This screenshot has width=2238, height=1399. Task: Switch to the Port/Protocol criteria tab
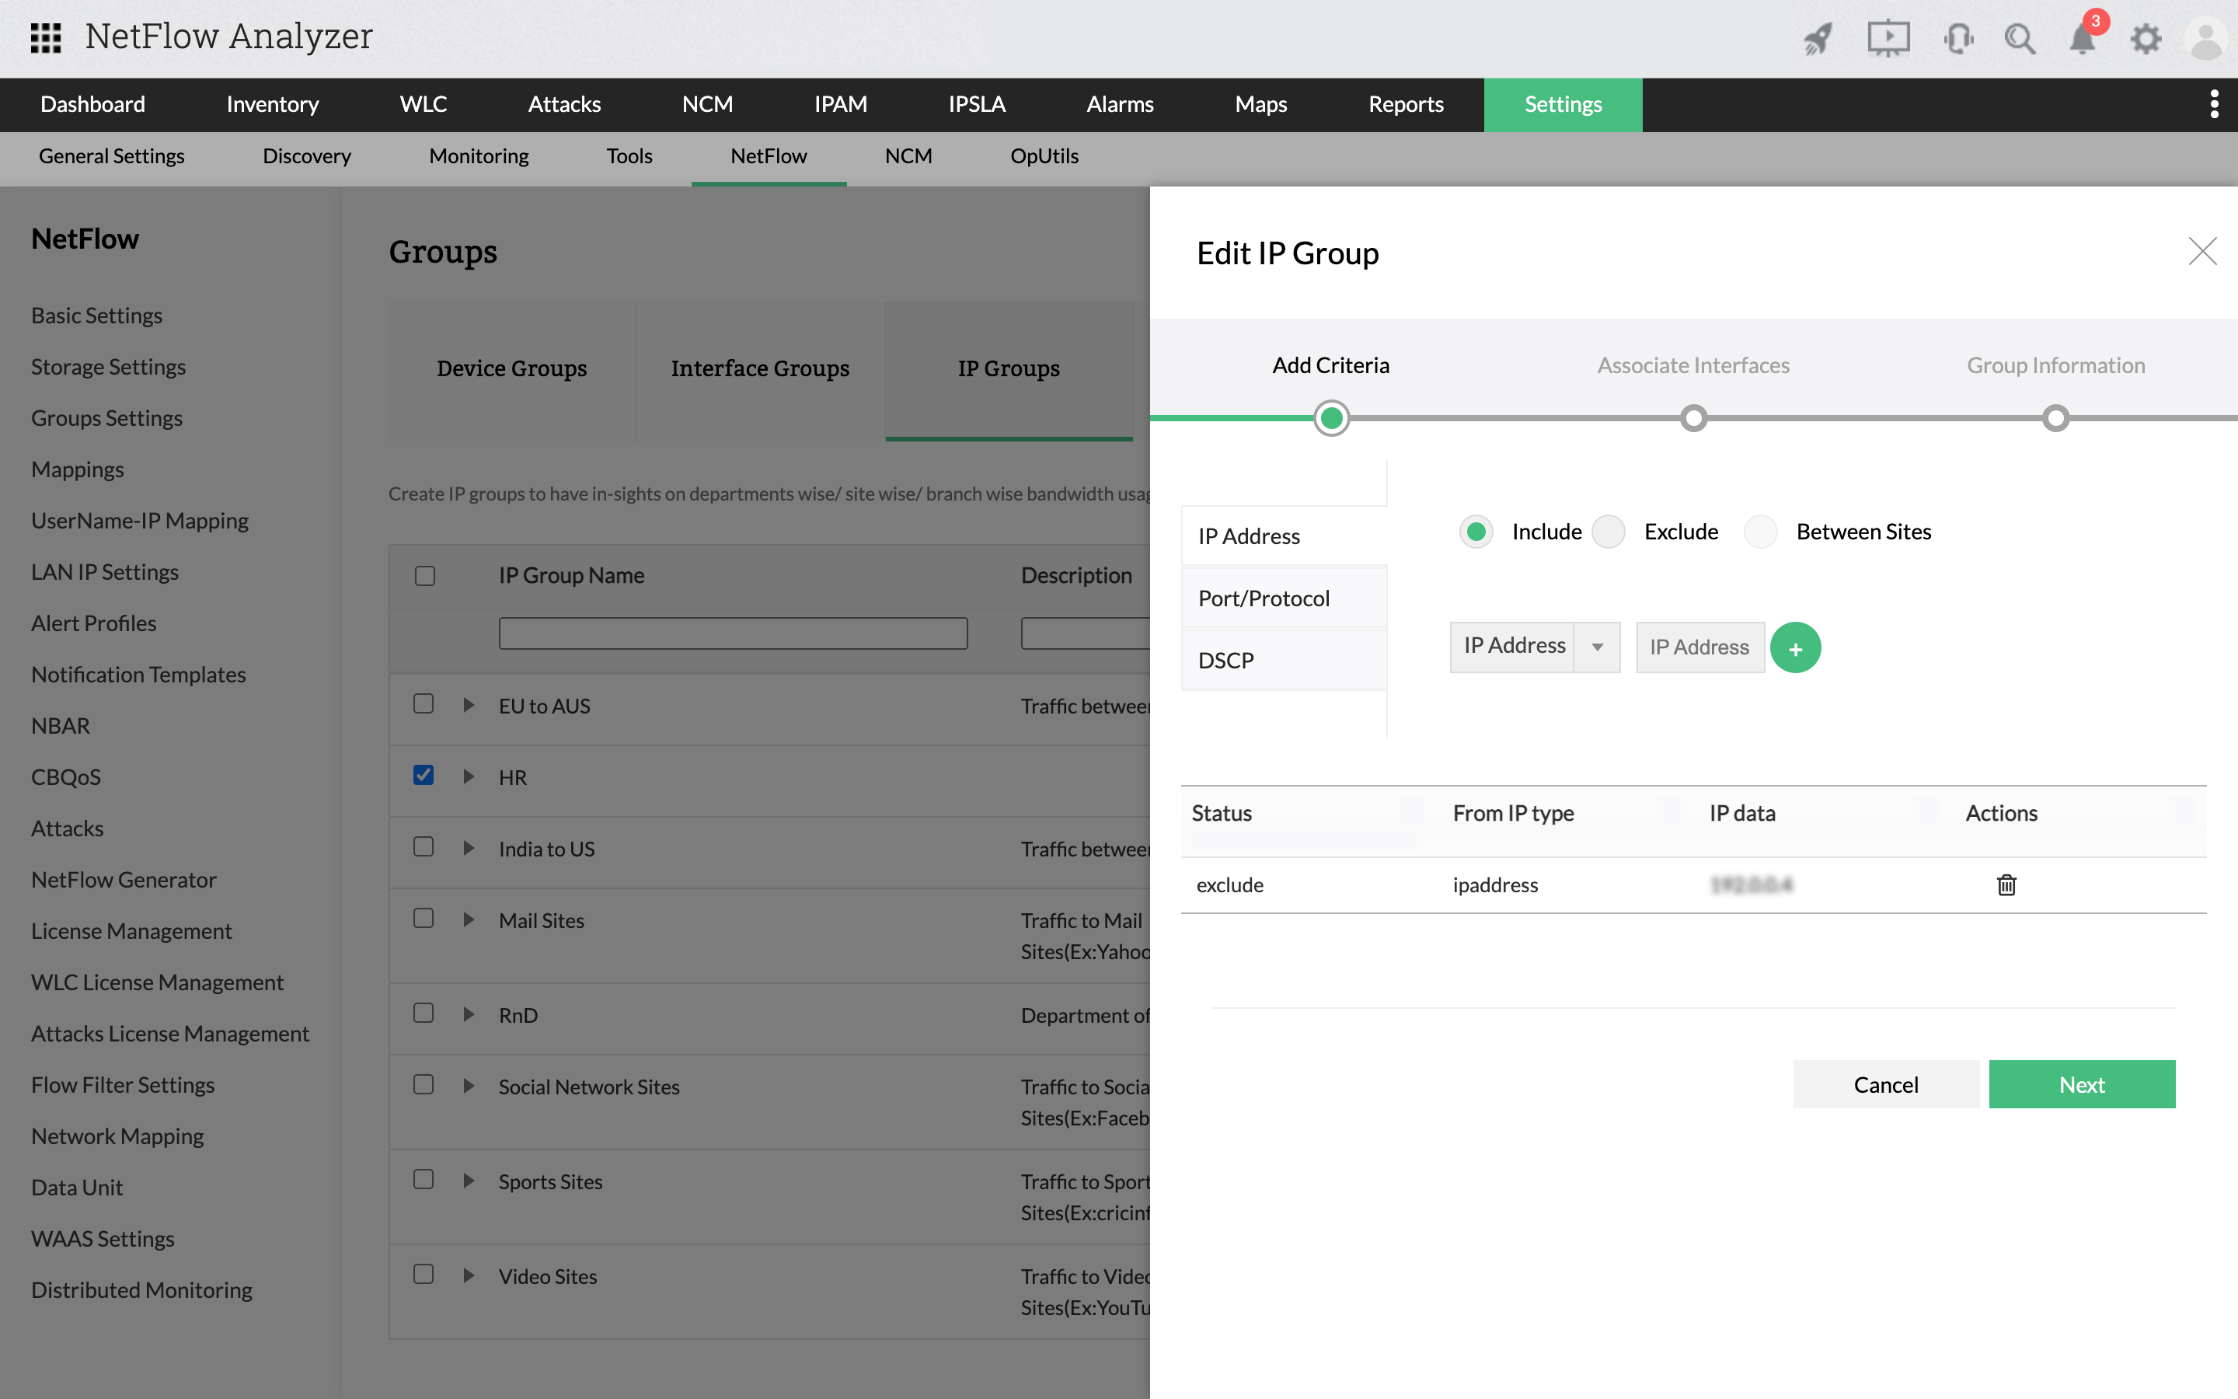(1264, 598)
